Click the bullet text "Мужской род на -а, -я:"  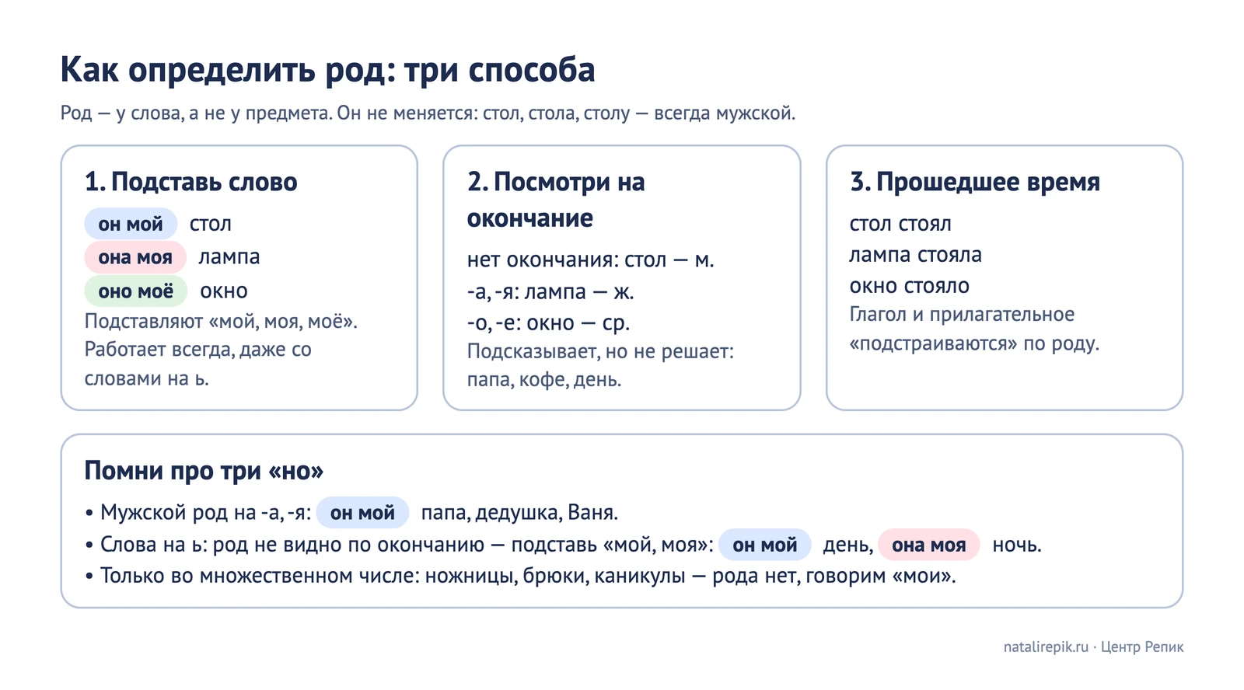[x=206, y=513]
